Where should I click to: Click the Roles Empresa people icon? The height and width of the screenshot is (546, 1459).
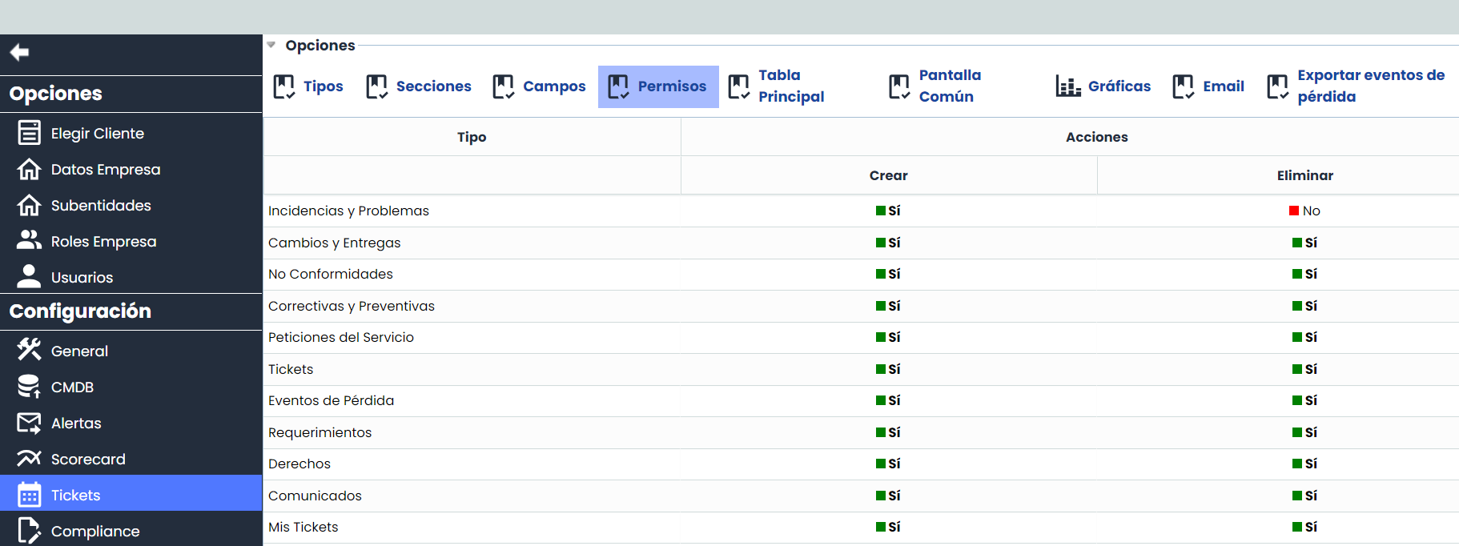[x=29, y=240]
